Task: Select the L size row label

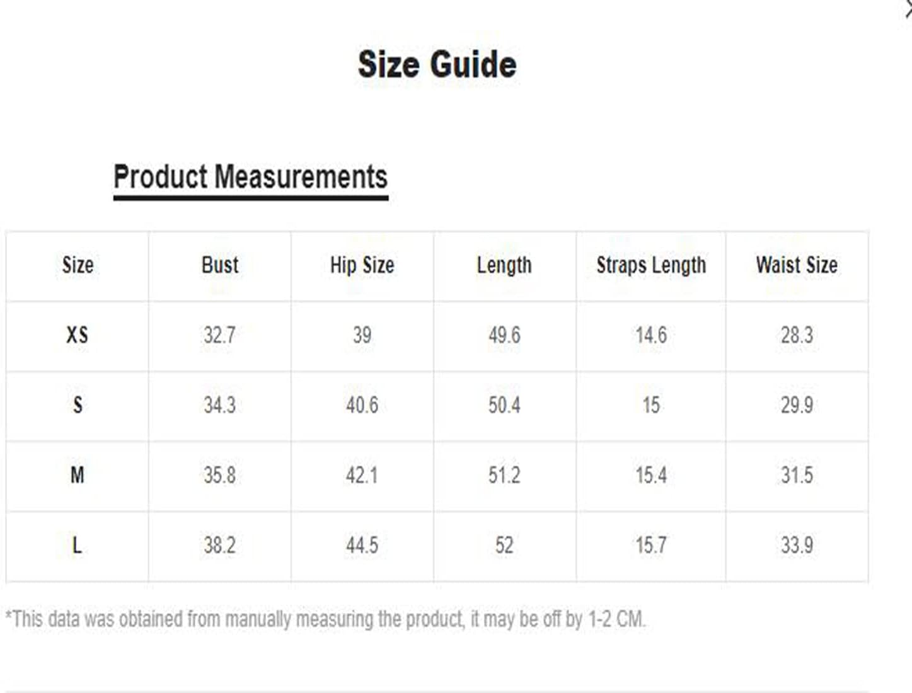Action: pos(78,545)
